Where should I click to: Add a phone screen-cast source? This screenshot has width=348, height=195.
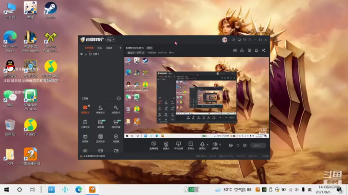click(178, 146)
